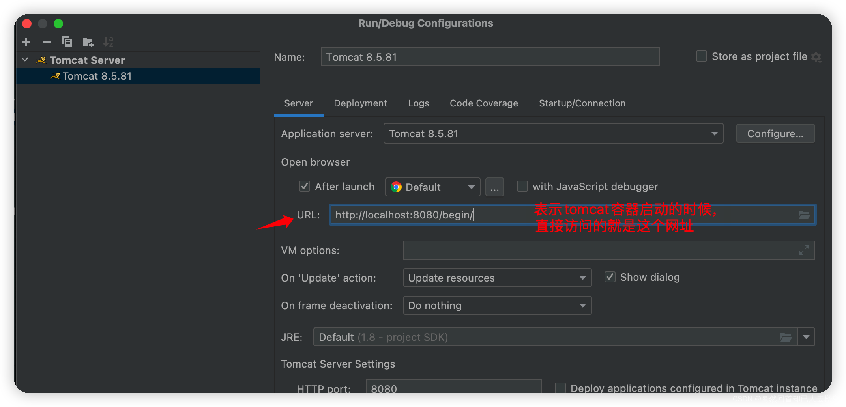Click the URL input field
The width and height of the screenshot is (846, 407).
click(x=573, y=215)
